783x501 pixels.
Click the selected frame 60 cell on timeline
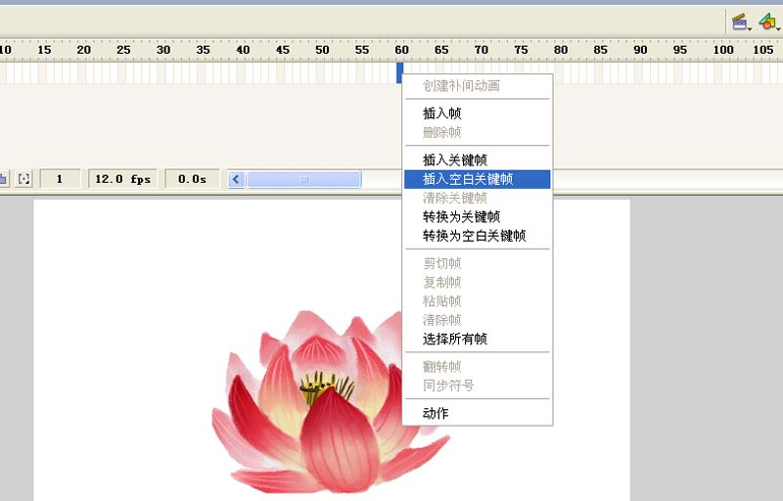pyautogui.click(x=400, y=72)
